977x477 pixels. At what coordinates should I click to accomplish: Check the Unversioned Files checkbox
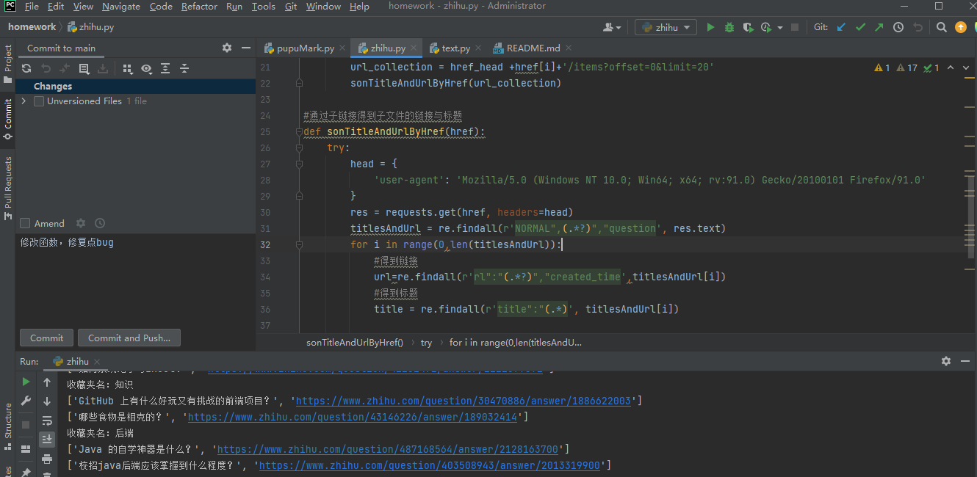click(x=39, y=101)
